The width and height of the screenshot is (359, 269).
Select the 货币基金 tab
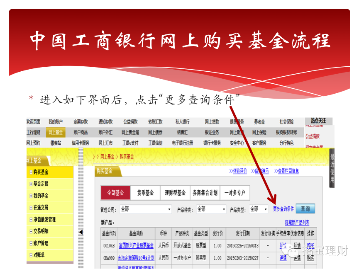coord(145,193)
